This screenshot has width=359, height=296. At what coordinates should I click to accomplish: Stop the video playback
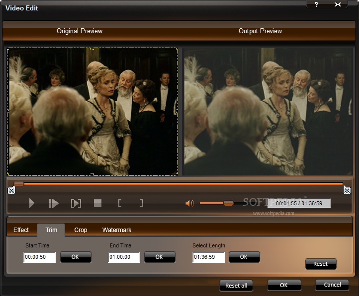point(98,203)
